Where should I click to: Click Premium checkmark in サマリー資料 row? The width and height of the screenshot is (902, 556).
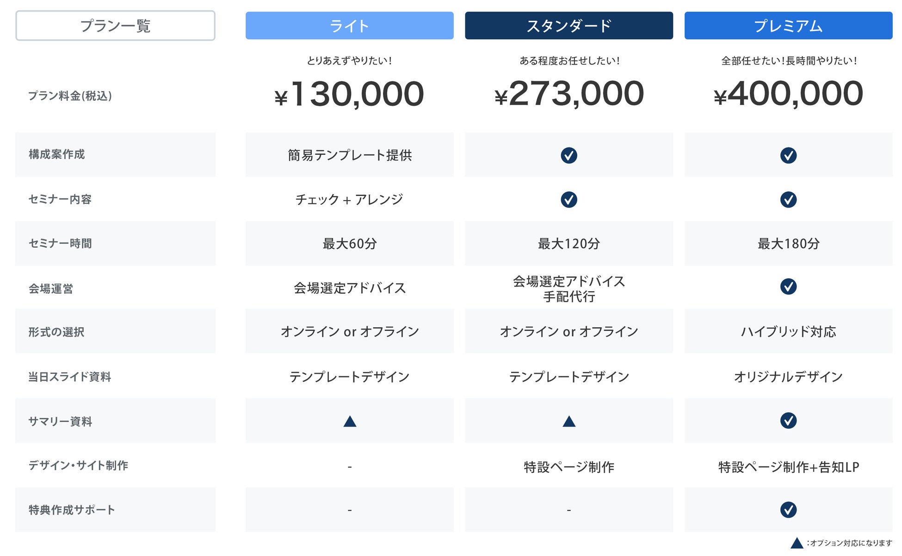click(788, 421)
